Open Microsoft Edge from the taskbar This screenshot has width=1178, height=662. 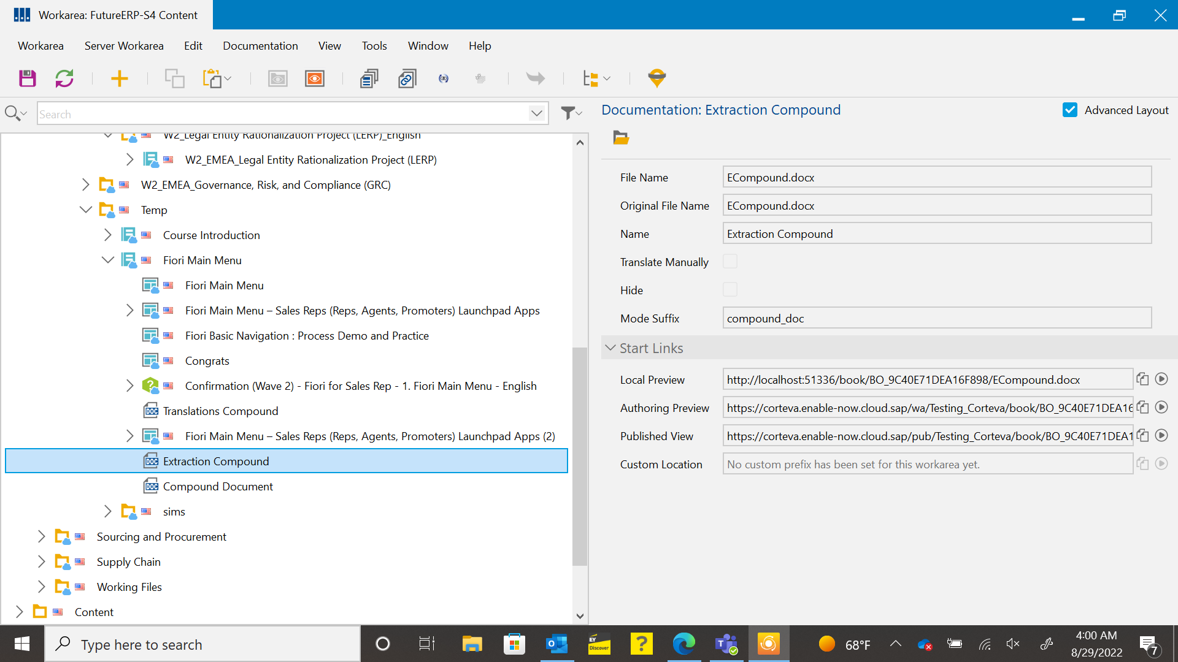pyautogui.click(x=683, y=644)
